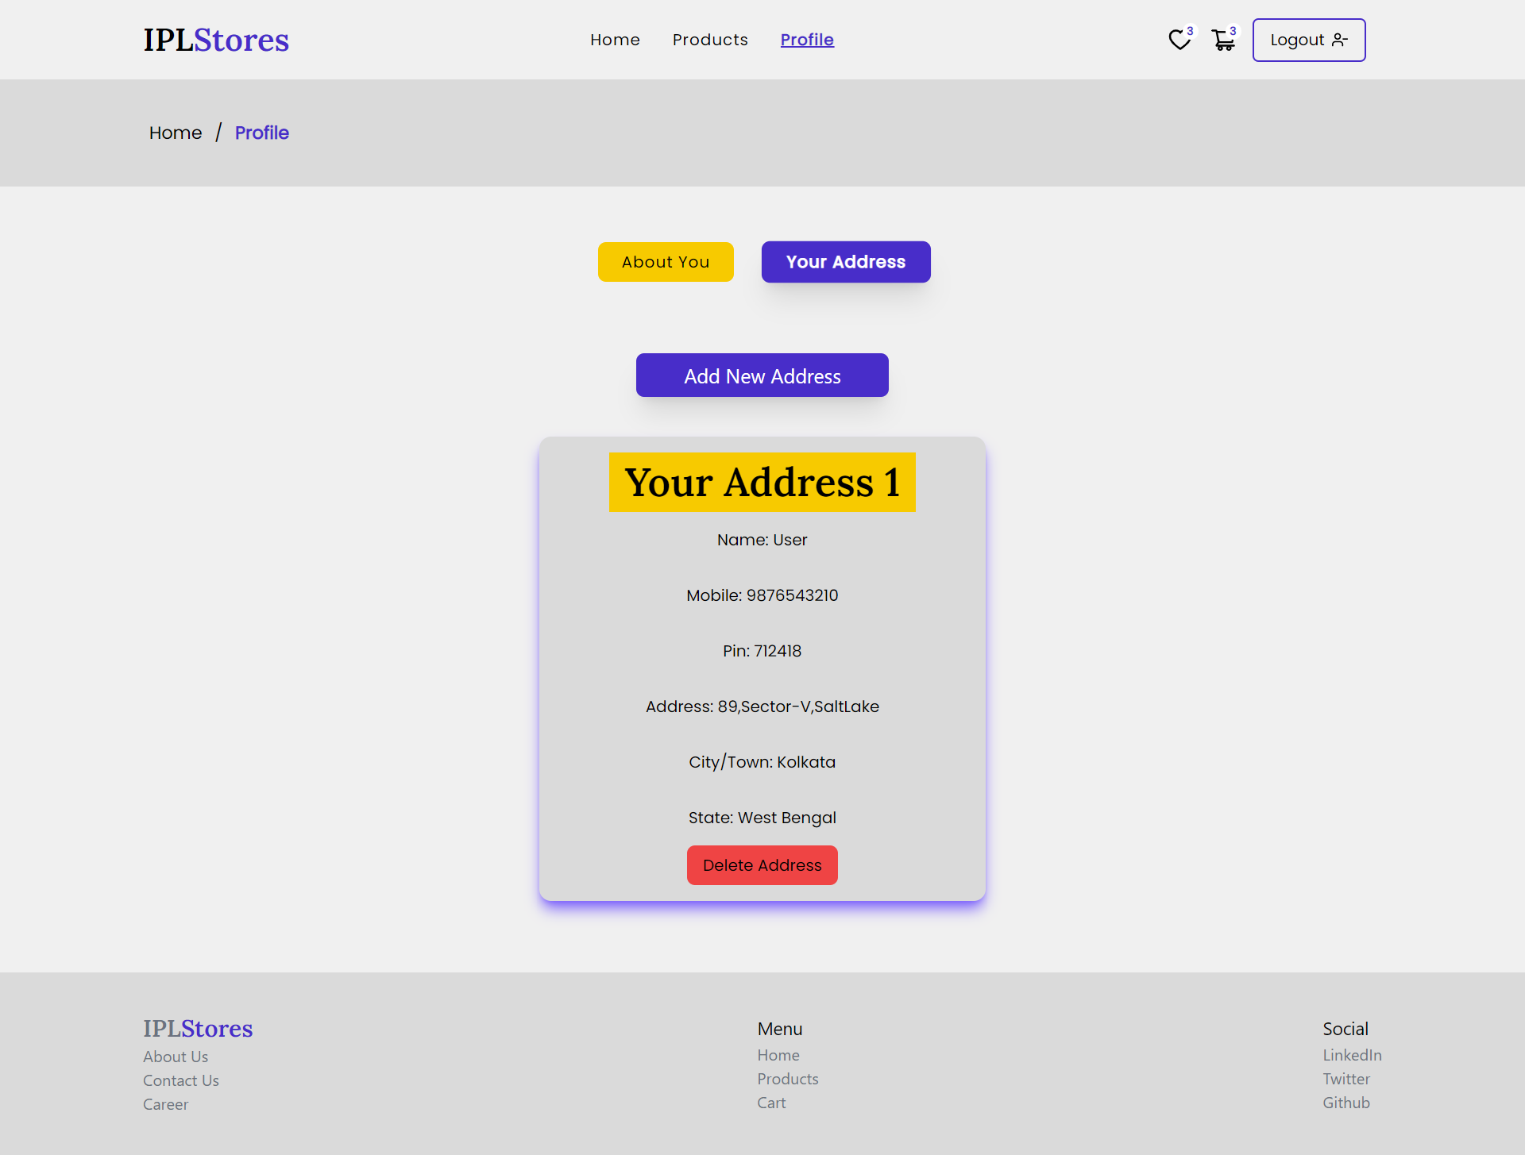Image resolution: width=1525 pixels, height=1155 pixels.
Task: Click Cart in footer Menu
Action: pyautogui.click(x=771, y=1103)
